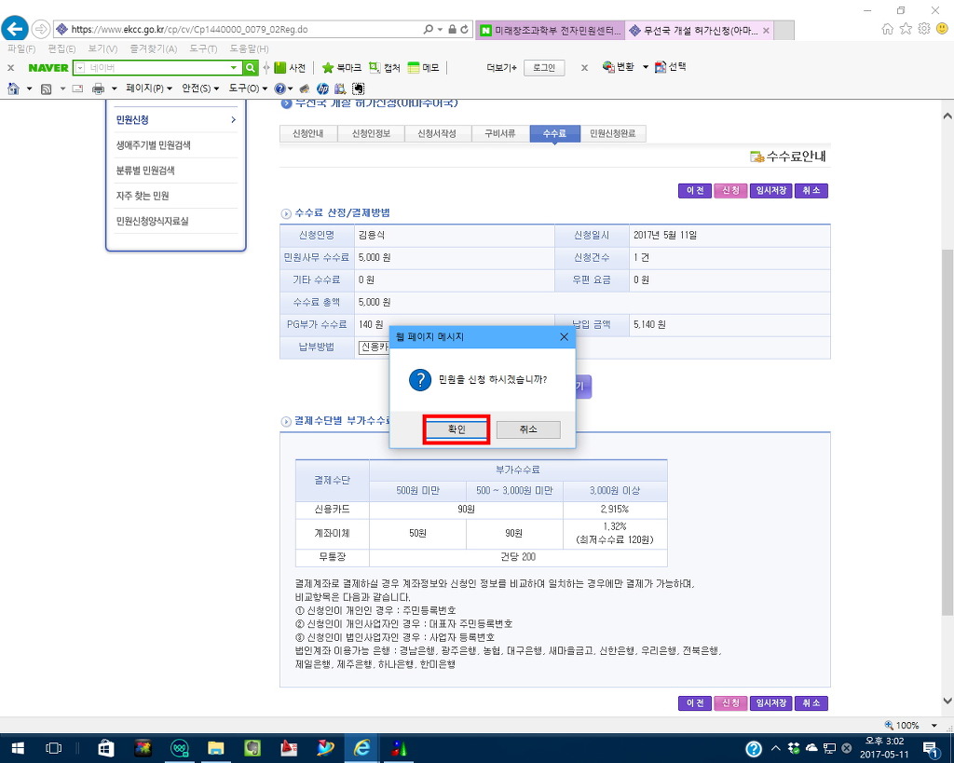Open the 파일(F) menu
The width and height of the screenshot is (954, 763).
tap(21, 48)
